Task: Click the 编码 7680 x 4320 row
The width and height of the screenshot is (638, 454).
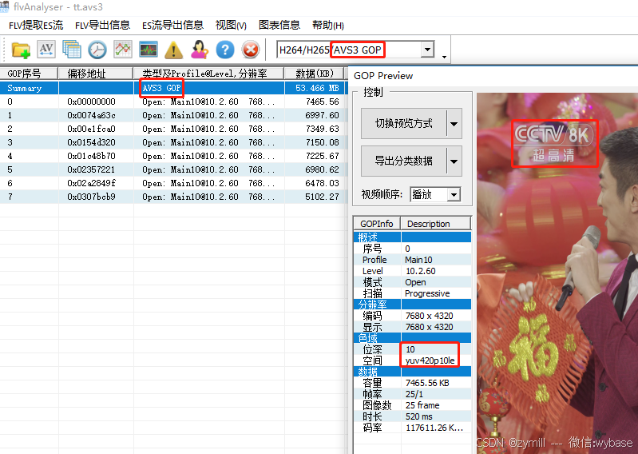Action: click(413, 316)
